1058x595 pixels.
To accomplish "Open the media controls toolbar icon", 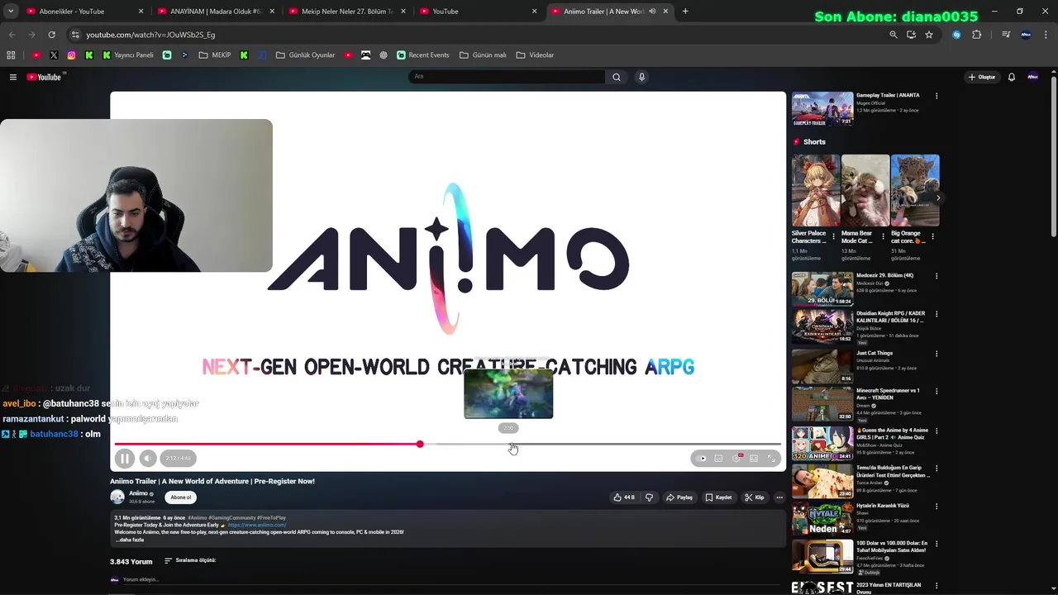I will [1006, 35].
